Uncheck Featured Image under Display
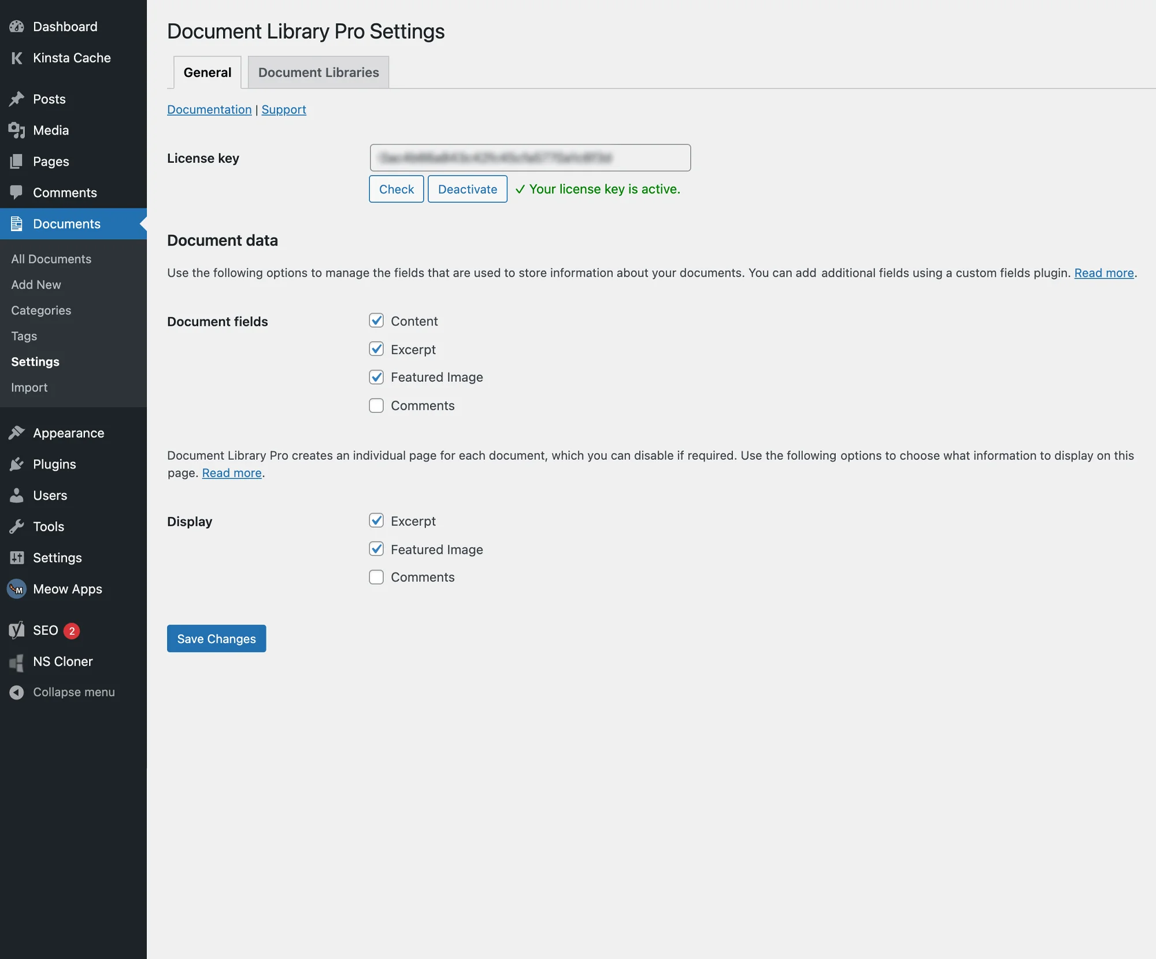 pyautogui.click(x=376, y=549)
